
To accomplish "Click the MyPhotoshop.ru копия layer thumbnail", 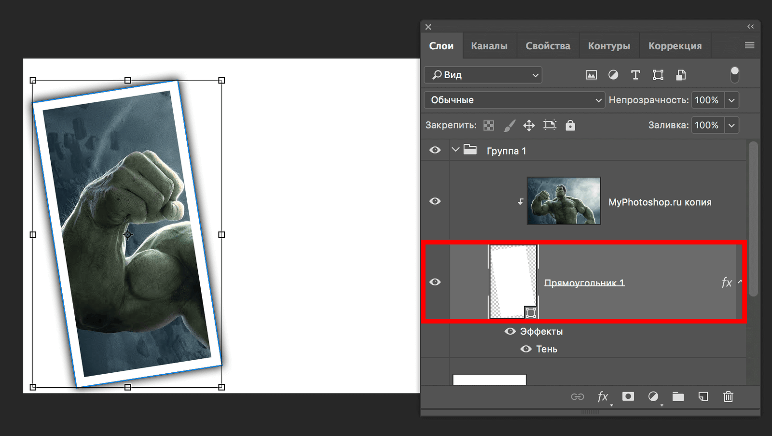I will [564, 201].
